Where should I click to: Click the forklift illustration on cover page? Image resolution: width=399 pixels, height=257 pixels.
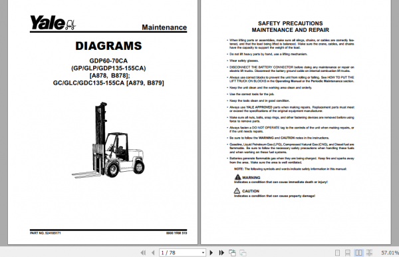click(x=108, y=140)
